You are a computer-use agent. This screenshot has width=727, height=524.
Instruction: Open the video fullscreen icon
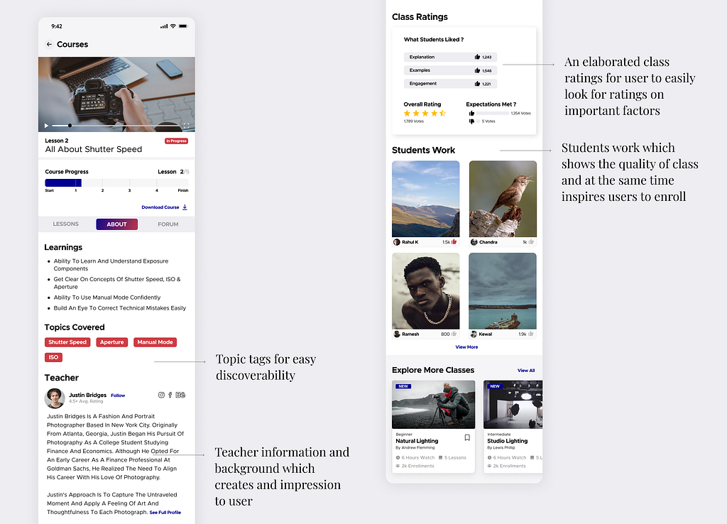(186, 126)
